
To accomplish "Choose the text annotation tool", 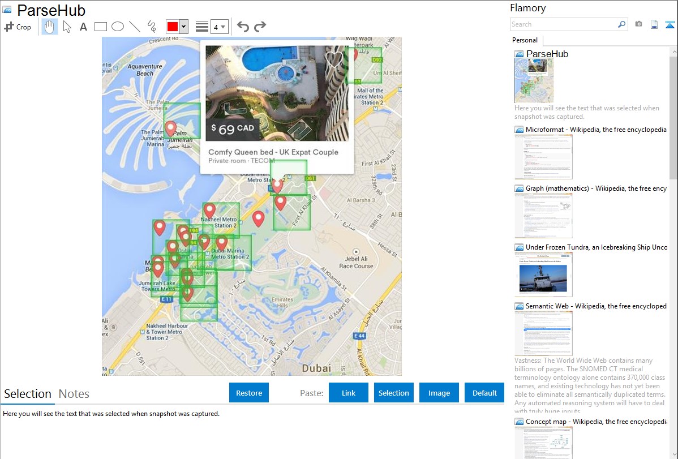I will (x=83, y=27).
